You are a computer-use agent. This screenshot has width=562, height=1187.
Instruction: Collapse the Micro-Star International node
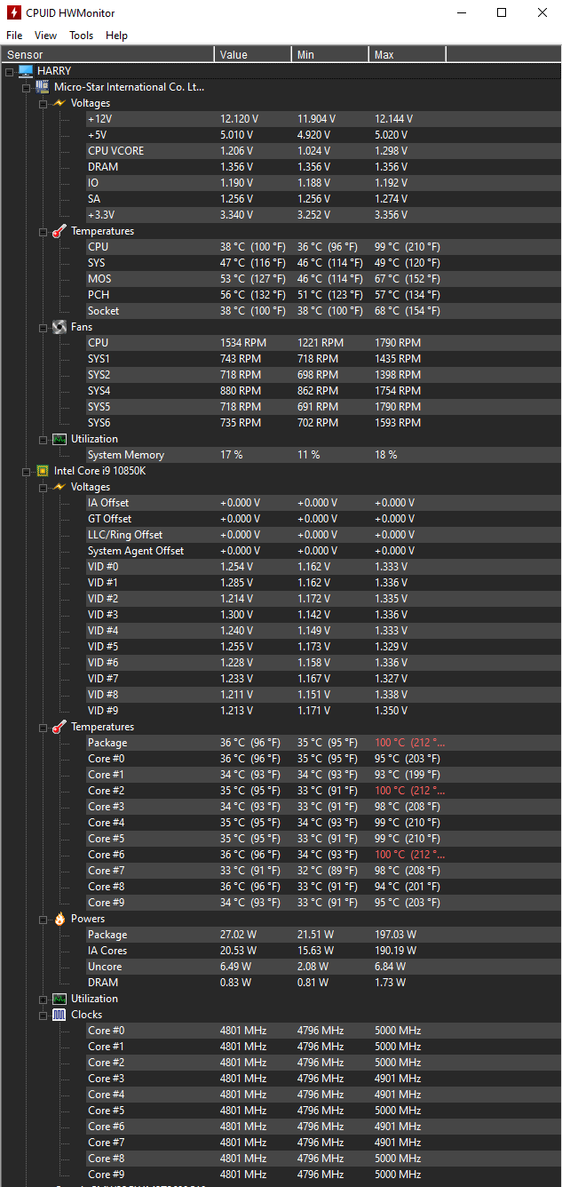pyautogui.click(x=27, y=87)
